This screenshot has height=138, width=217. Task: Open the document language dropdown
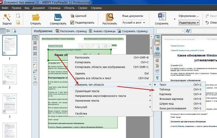[134, 23]
